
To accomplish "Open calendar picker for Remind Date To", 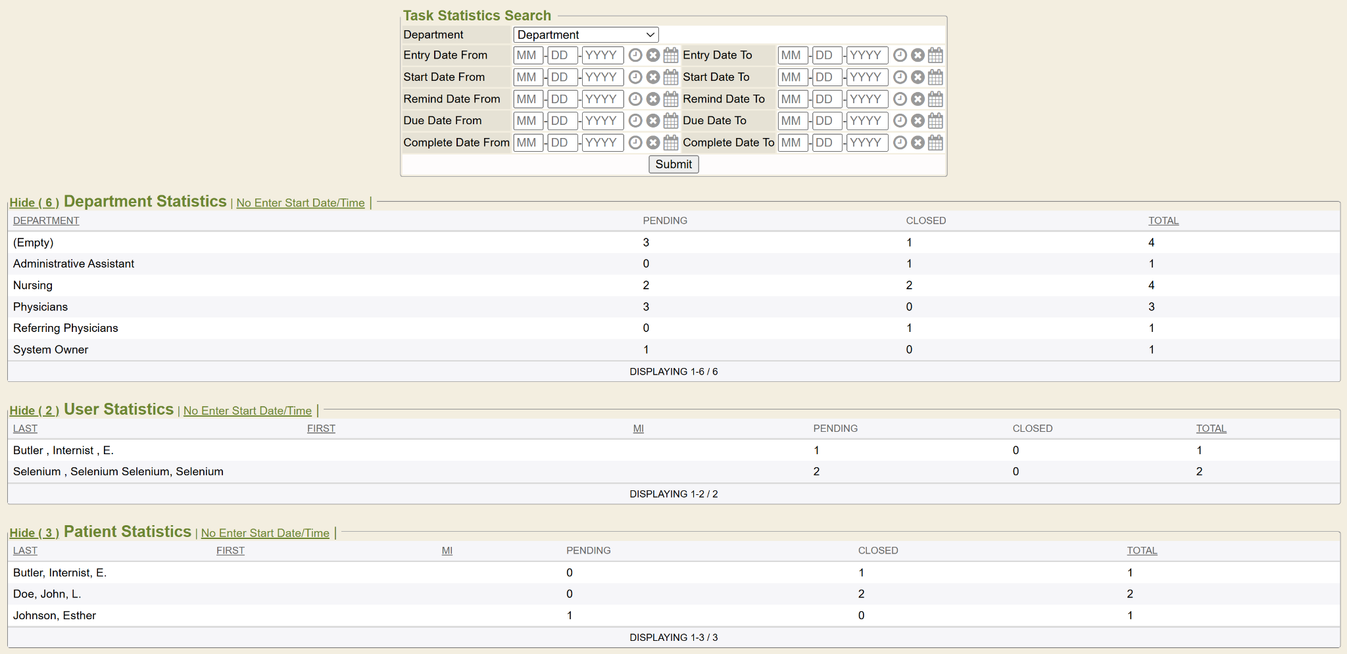I will [935, 99].
